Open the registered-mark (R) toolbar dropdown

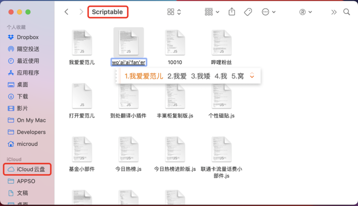tap(305, 12)
